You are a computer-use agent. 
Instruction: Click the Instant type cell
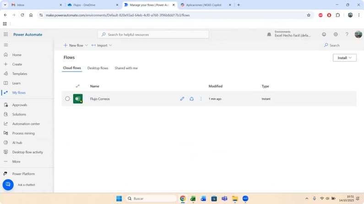pyautogui.click(x=266, y=99)
